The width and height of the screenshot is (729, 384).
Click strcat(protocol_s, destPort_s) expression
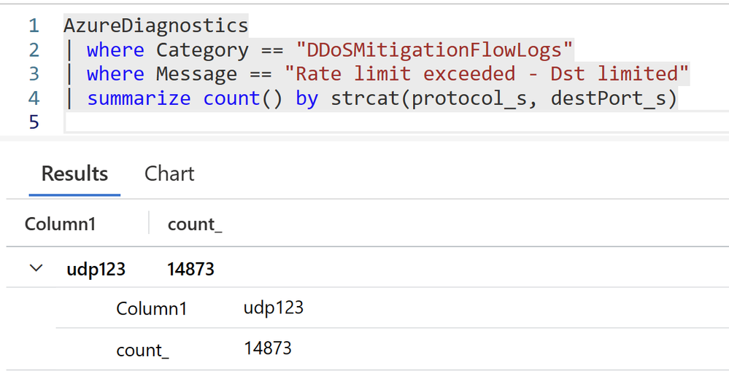(x=504, y=98)
